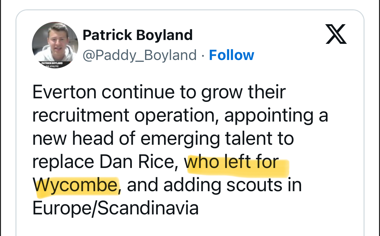380x236 pixels.
Task: Open the @Paddy_Boyland handle link
Action: (140, 55)
